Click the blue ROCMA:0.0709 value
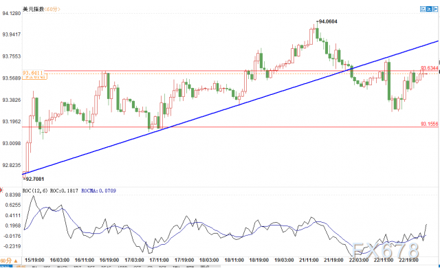The width and height of the screenshot is (440, 275). (x=98, y=191)
